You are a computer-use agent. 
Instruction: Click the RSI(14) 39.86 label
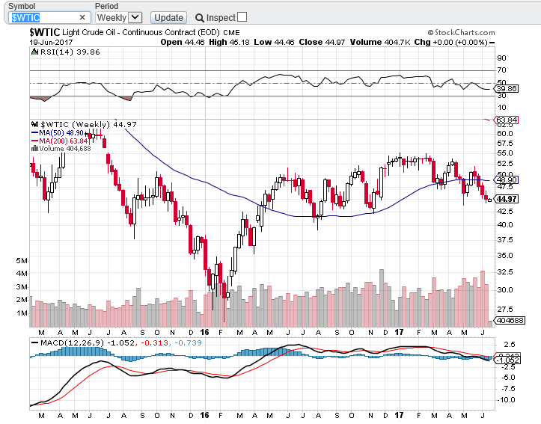click(70, 52)
